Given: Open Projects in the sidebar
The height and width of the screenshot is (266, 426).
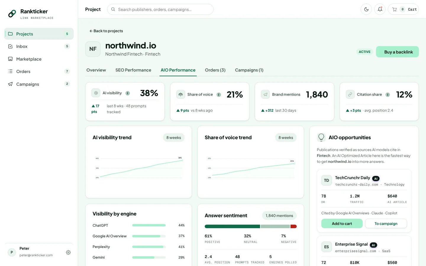Looking at the screenshot, I should pos(39,34).
